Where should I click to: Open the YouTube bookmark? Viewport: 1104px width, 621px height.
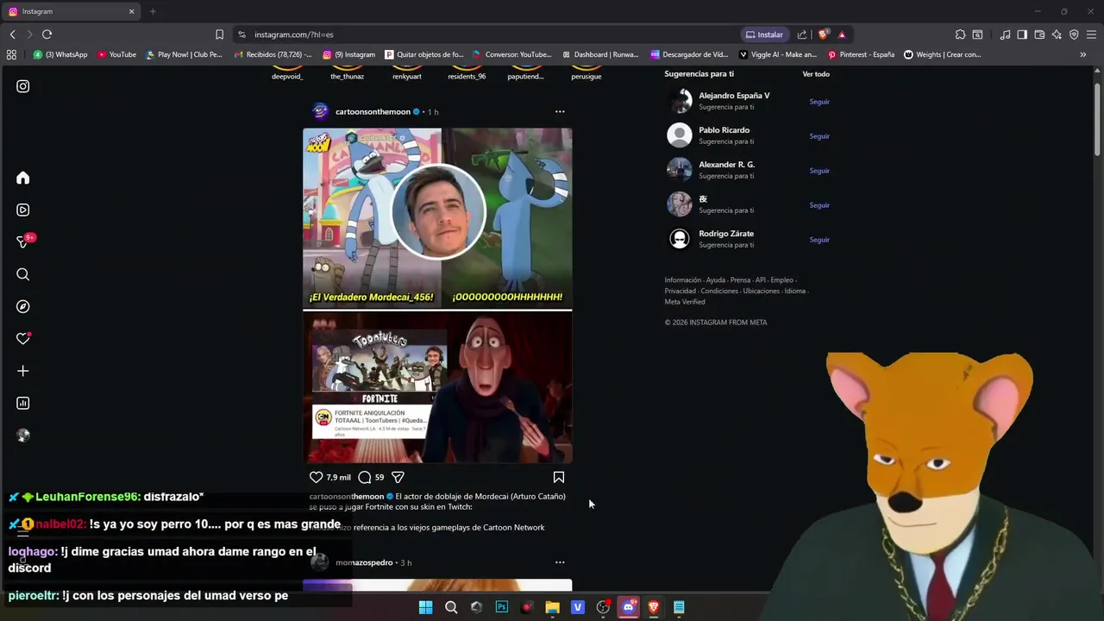coord(116,54)
